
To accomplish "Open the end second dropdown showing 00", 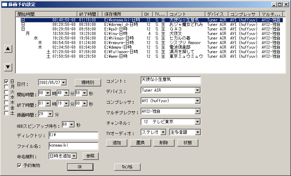I will (x=85, y=104).
